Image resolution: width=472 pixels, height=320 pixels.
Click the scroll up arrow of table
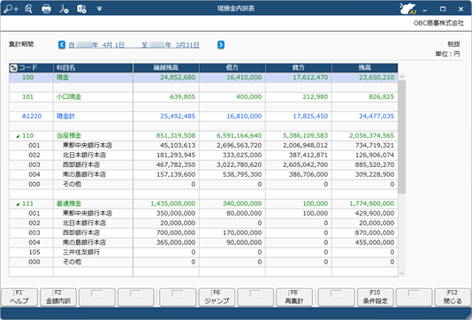(401, 77)
